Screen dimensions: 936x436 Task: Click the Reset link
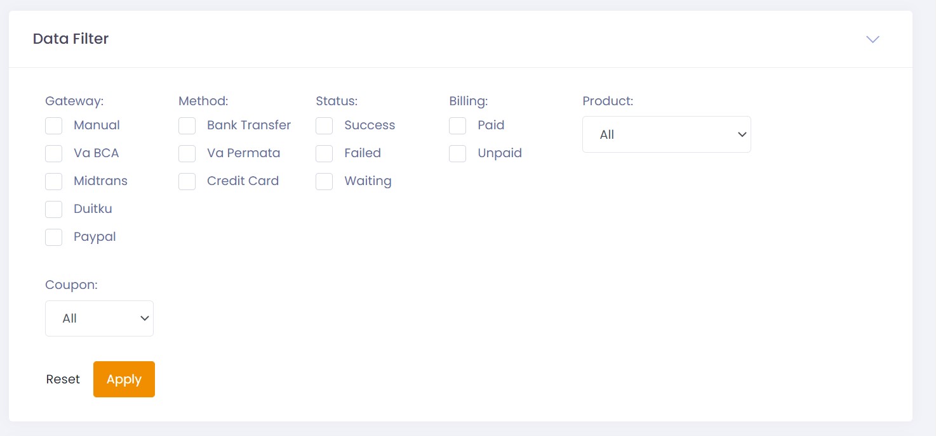63,380
